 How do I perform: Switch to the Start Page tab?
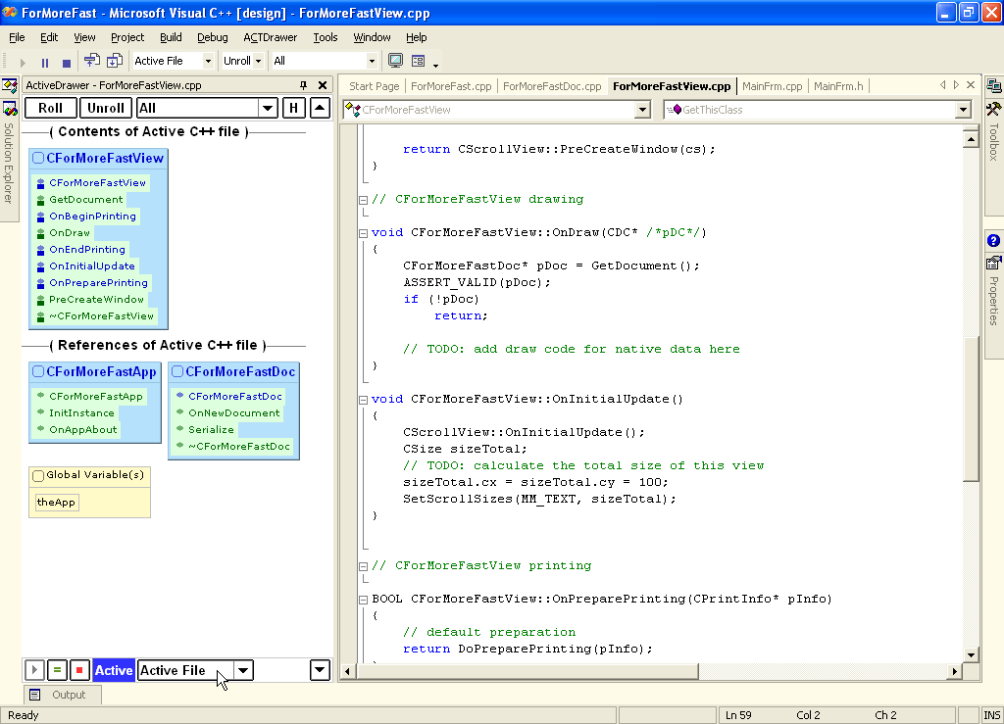tap(374, 86)
